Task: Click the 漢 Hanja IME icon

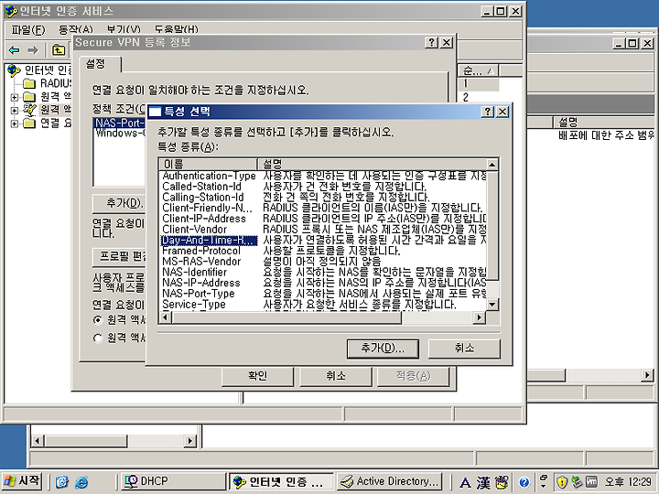Action: [x=483, y=482]
